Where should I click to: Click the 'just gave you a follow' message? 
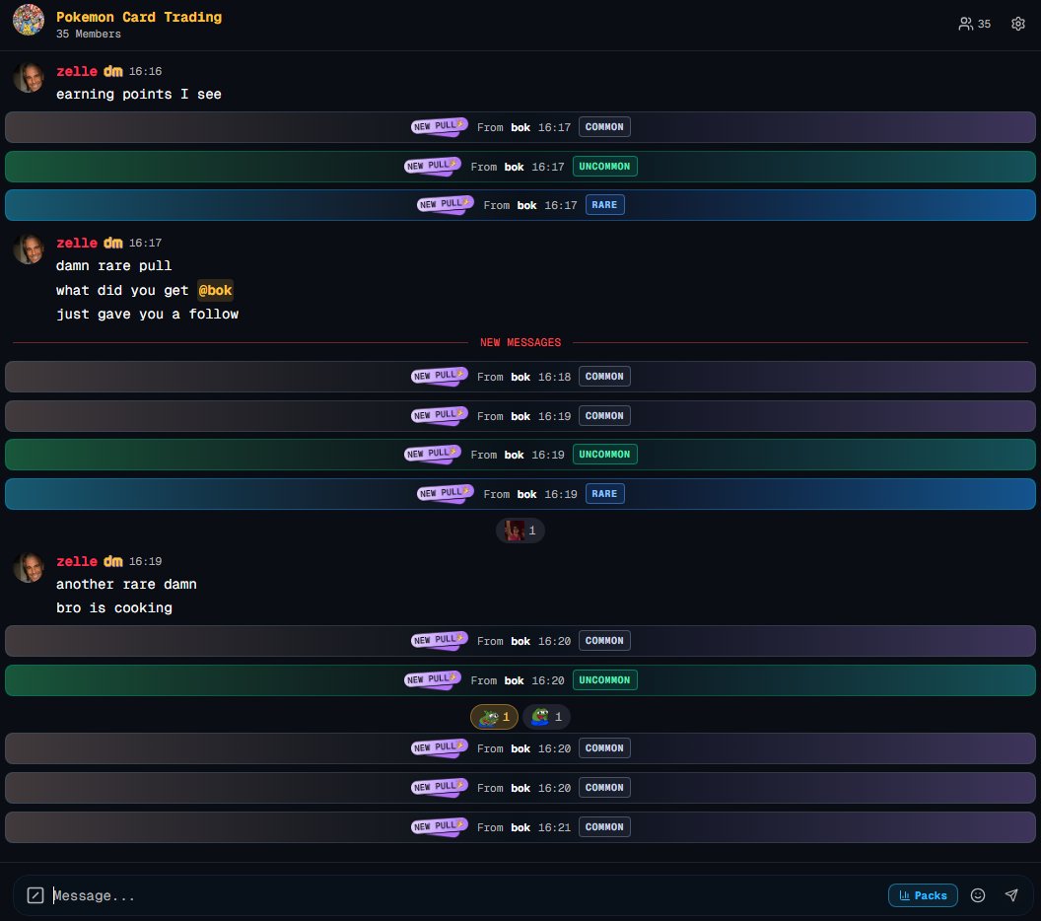point(147,315)
